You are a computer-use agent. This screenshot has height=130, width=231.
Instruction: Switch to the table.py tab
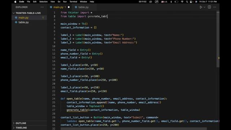point(83,7)
